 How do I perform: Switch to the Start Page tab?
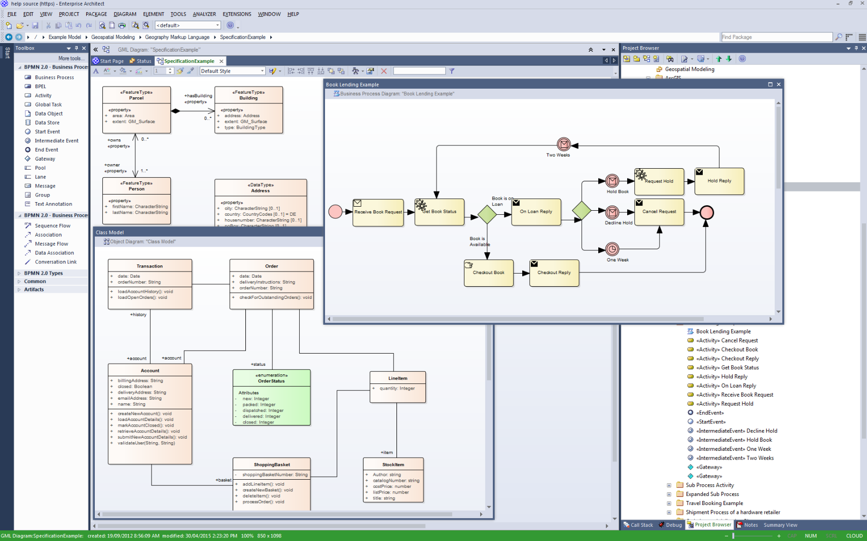point(108,61)
